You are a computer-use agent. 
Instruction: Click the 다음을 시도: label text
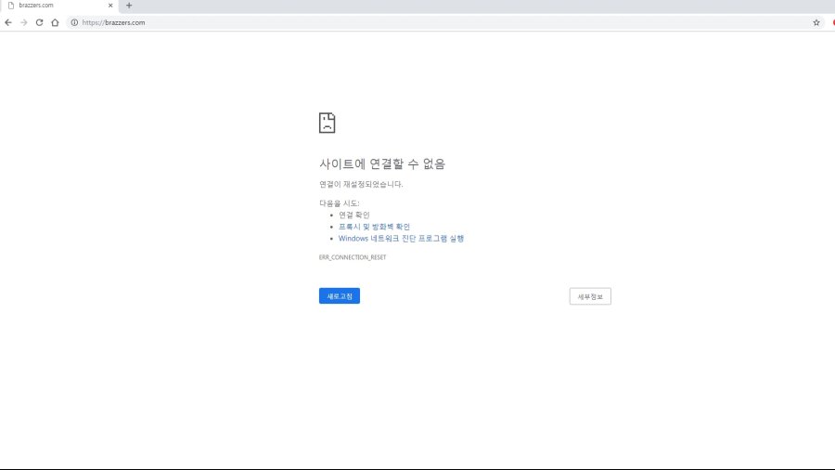click(340, 203)
